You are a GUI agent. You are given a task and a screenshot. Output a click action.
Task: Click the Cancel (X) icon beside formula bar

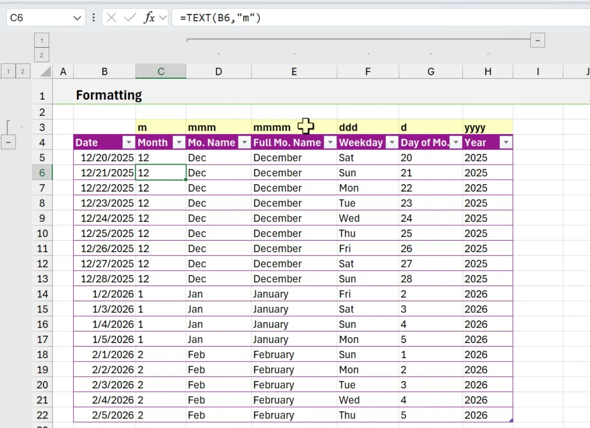111,18
